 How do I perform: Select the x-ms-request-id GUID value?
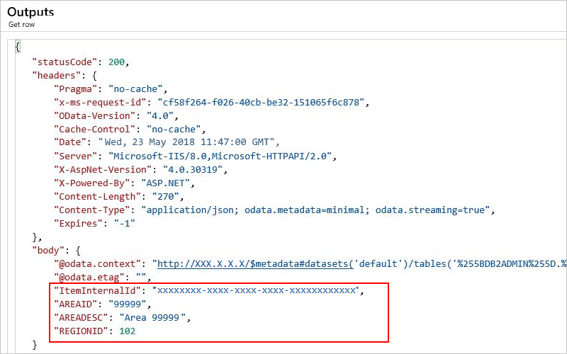261,103
